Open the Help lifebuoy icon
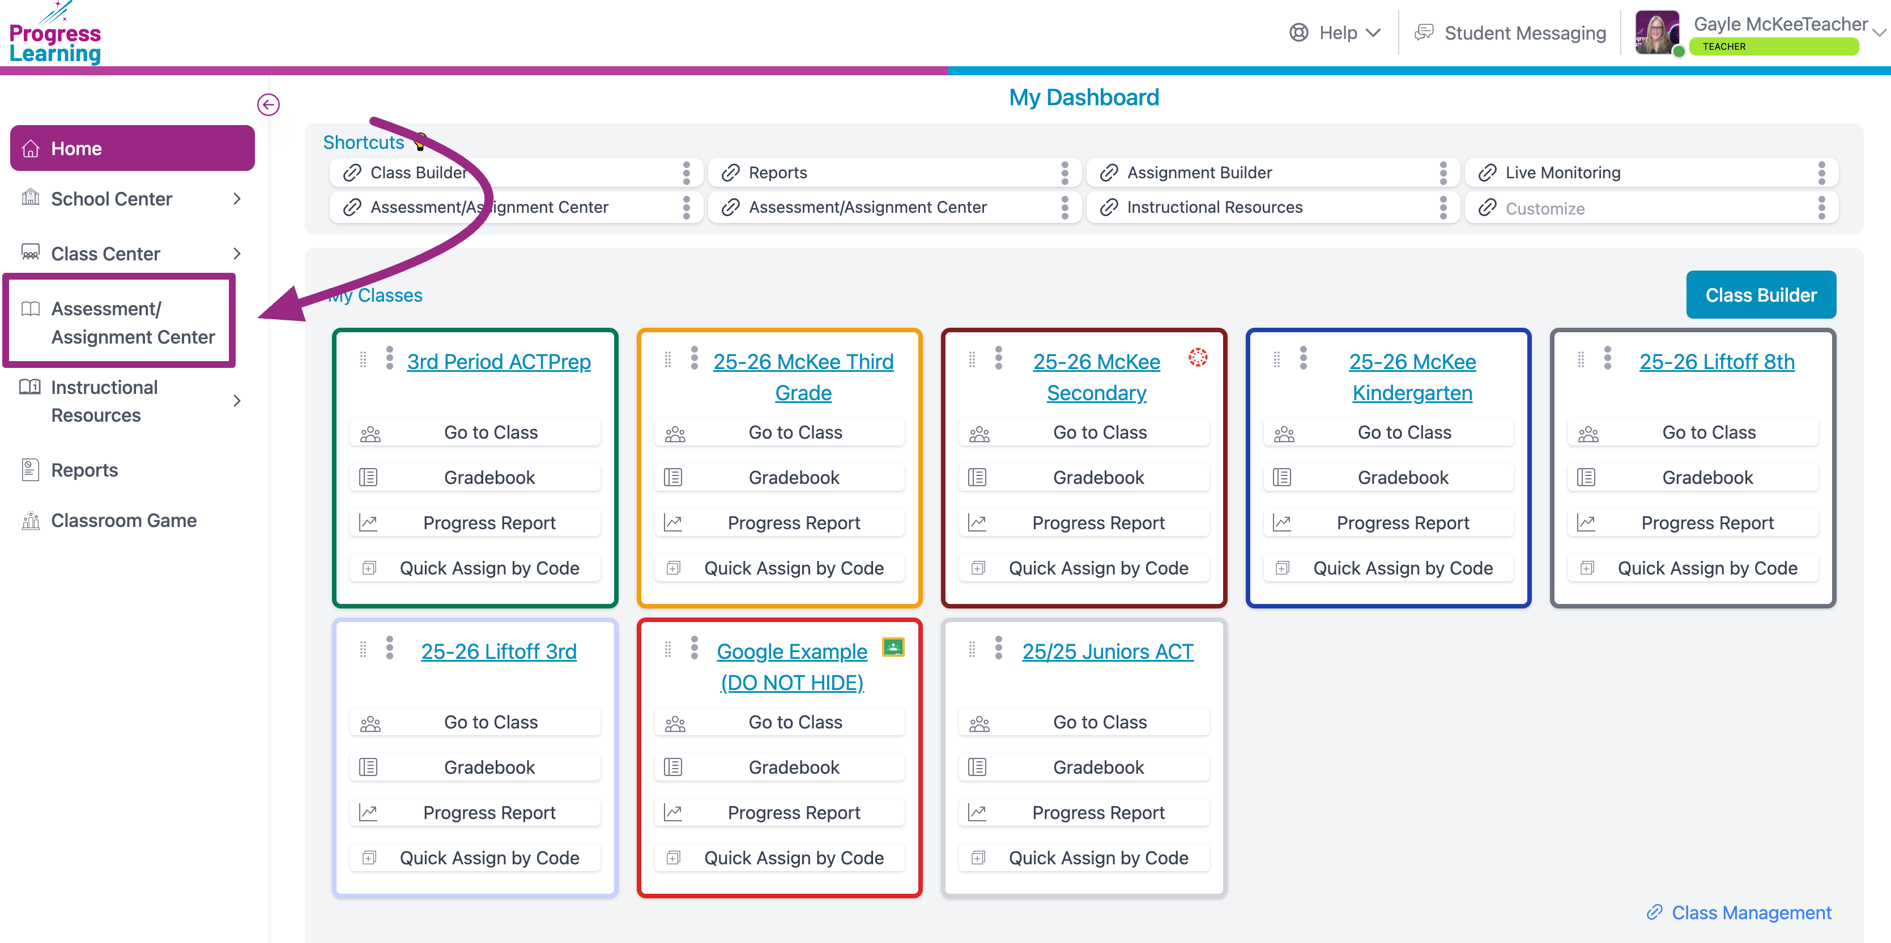The height and width of the screenshot is (943, 1891). point(1298,33)
